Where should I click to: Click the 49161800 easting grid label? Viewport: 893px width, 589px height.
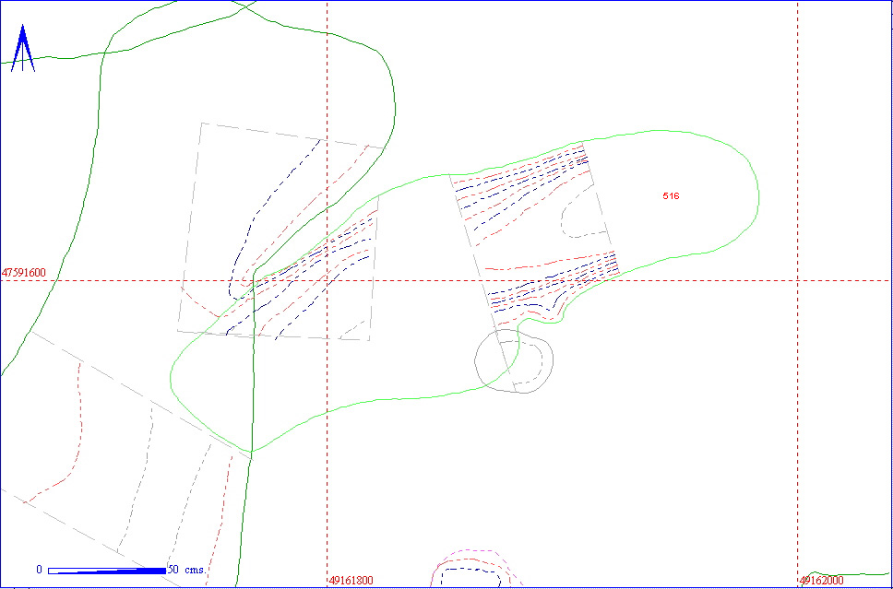(351, 581)
